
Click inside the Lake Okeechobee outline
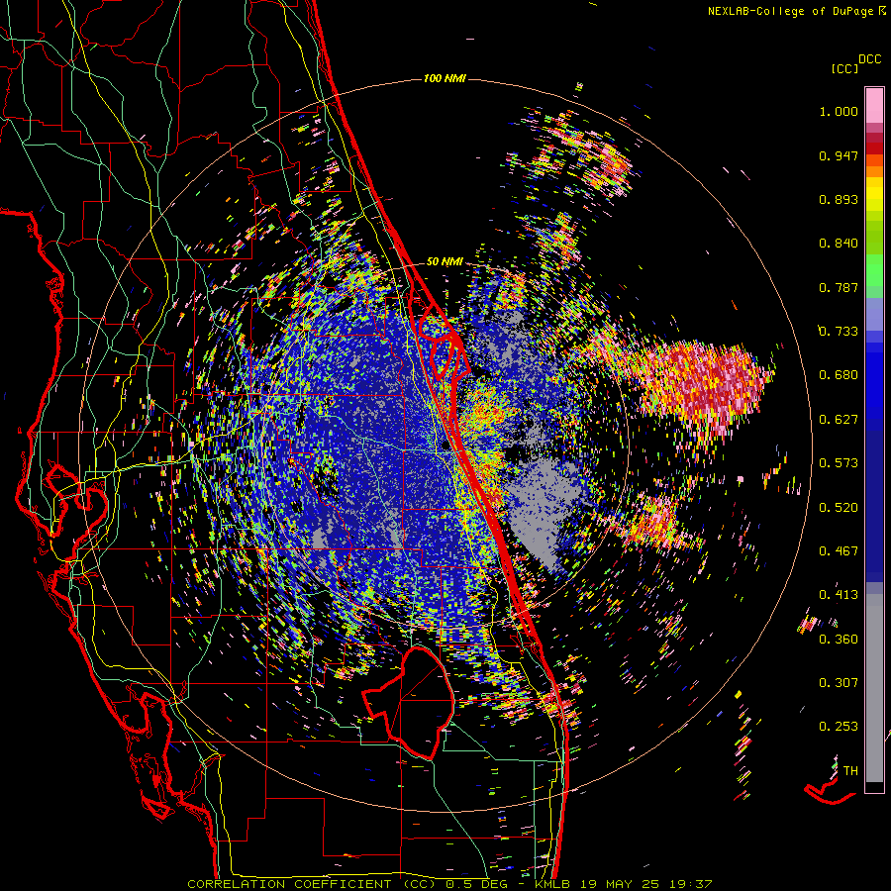(418, 702)
